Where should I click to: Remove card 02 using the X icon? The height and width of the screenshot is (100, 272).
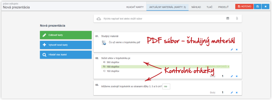pyautogui.click(x=237, y=76)
